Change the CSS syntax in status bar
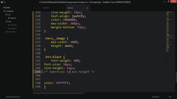This screenshot has width=177, height=99. click(x=170, y=97)
